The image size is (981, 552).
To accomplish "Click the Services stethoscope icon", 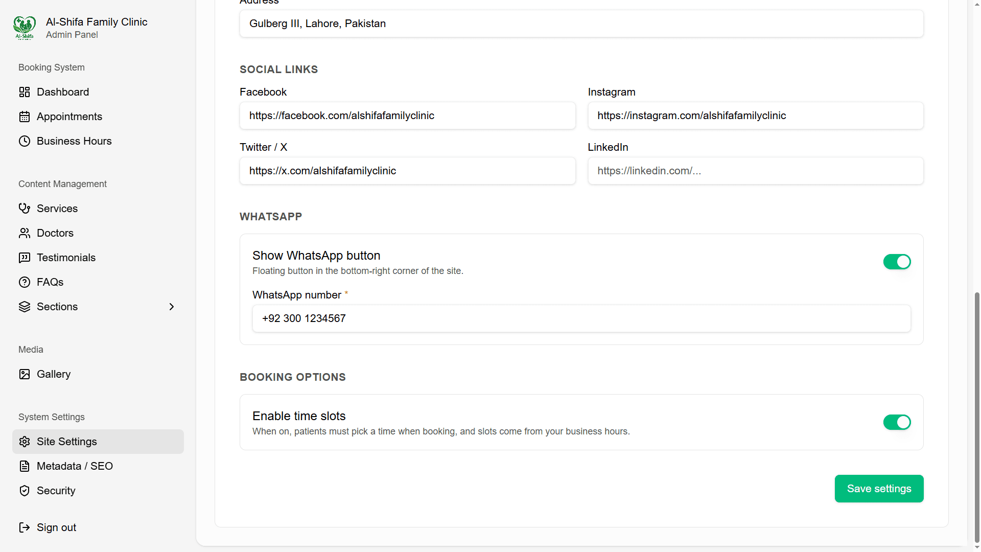I will 25,209.
